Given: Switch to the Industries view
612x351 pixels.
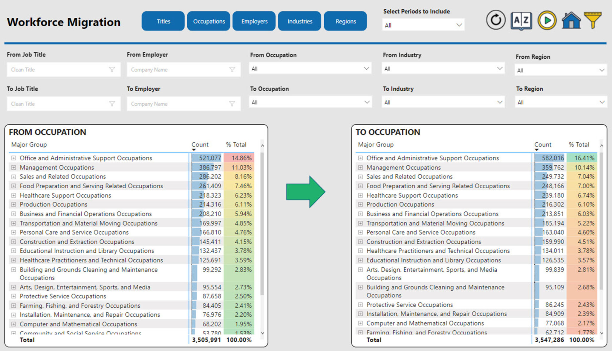Looking at the screenshot, I should coord(299,21).
